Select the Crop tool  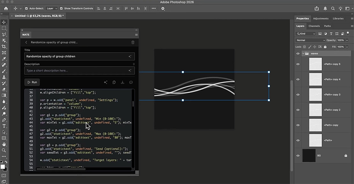pos(4,46)
